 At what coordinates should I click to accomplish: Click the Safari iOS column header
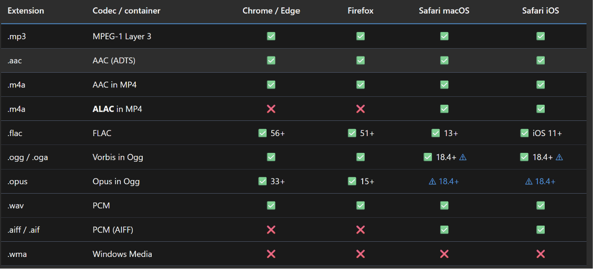click(x=541, y=10)
